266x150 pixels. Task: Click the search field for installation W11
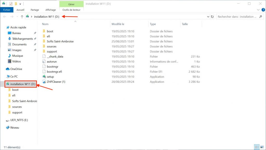click(237, 17)
